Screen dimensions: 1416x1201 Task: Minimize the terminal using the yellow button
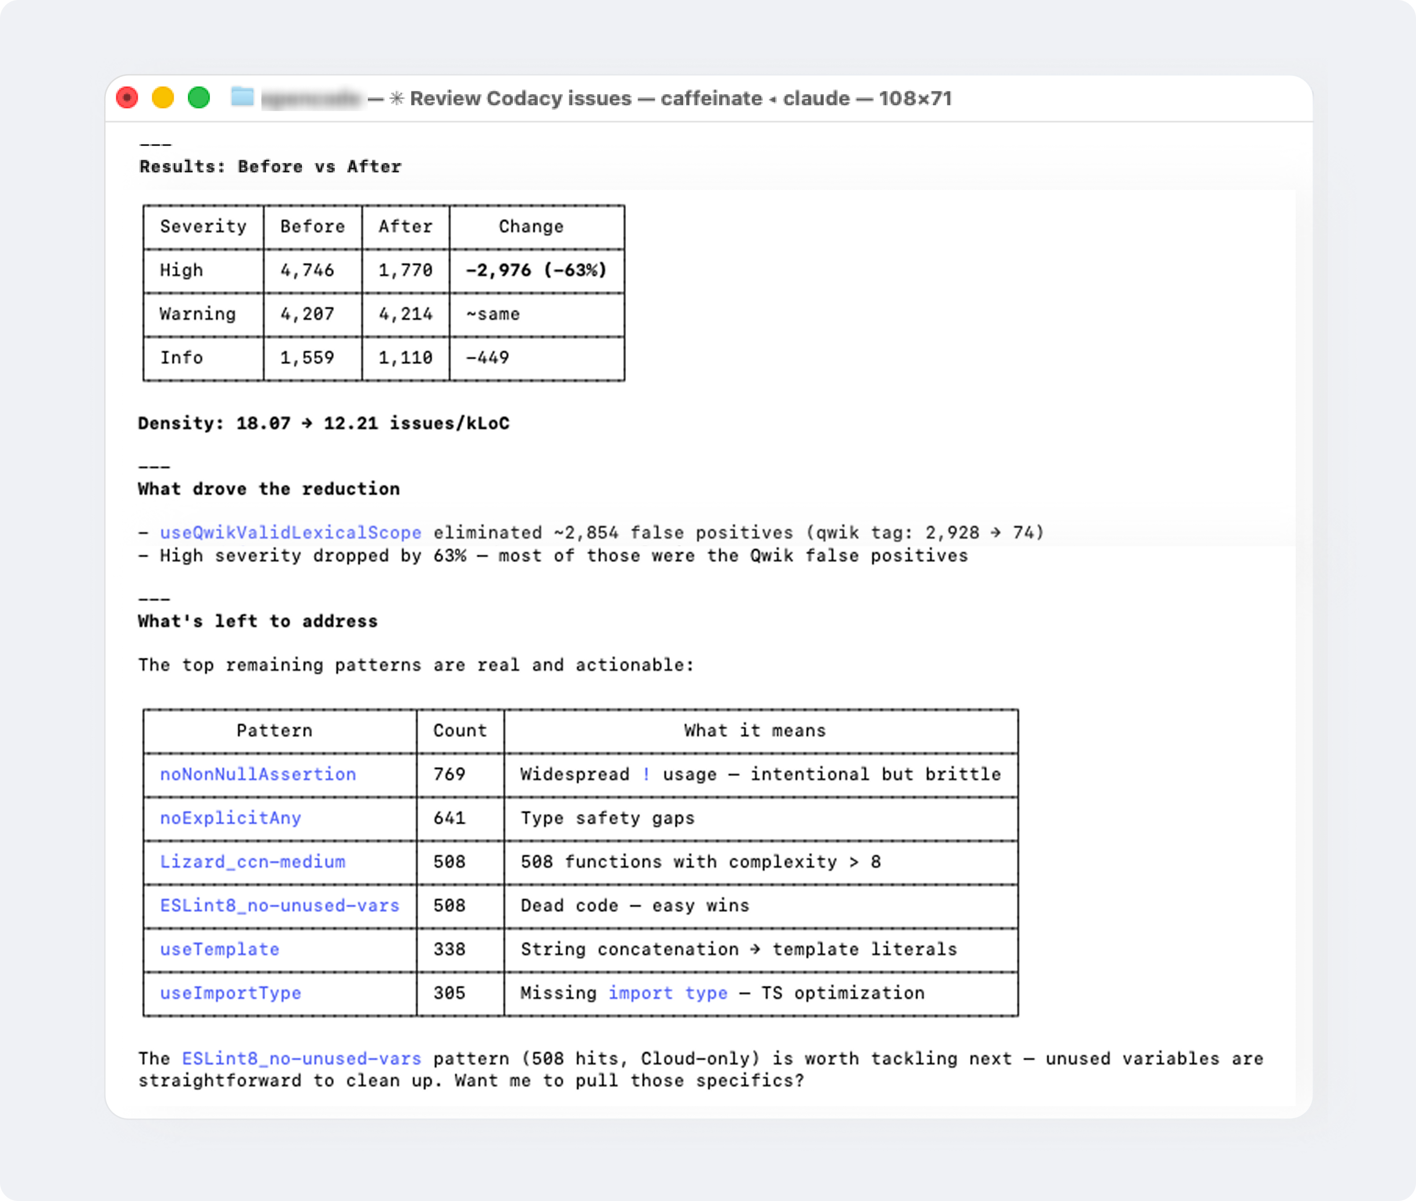tap(163, 98)
